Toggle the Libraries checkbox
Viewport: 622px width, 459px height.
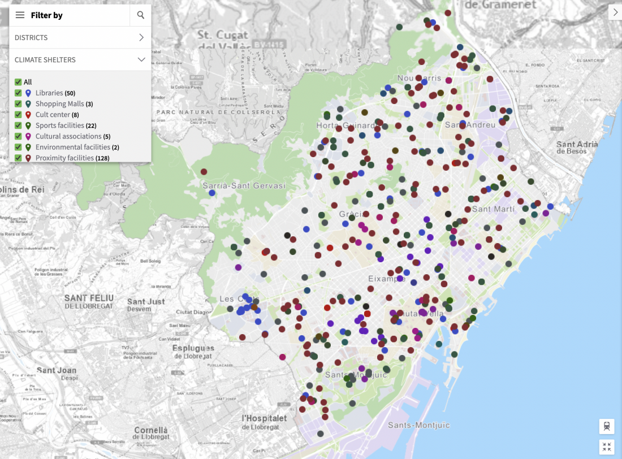(x=18, y=93)
